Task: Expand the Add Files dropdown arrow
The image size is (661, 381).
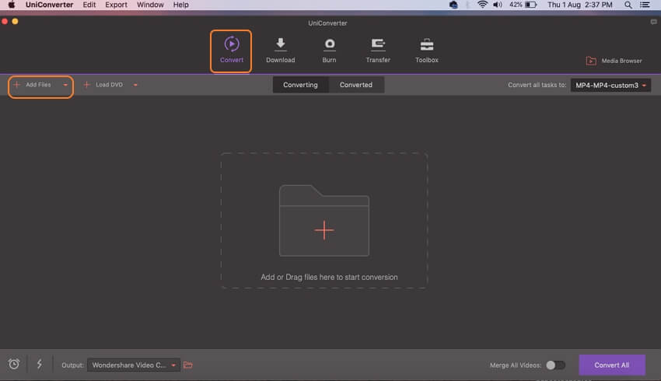Action: coord(65,85)
